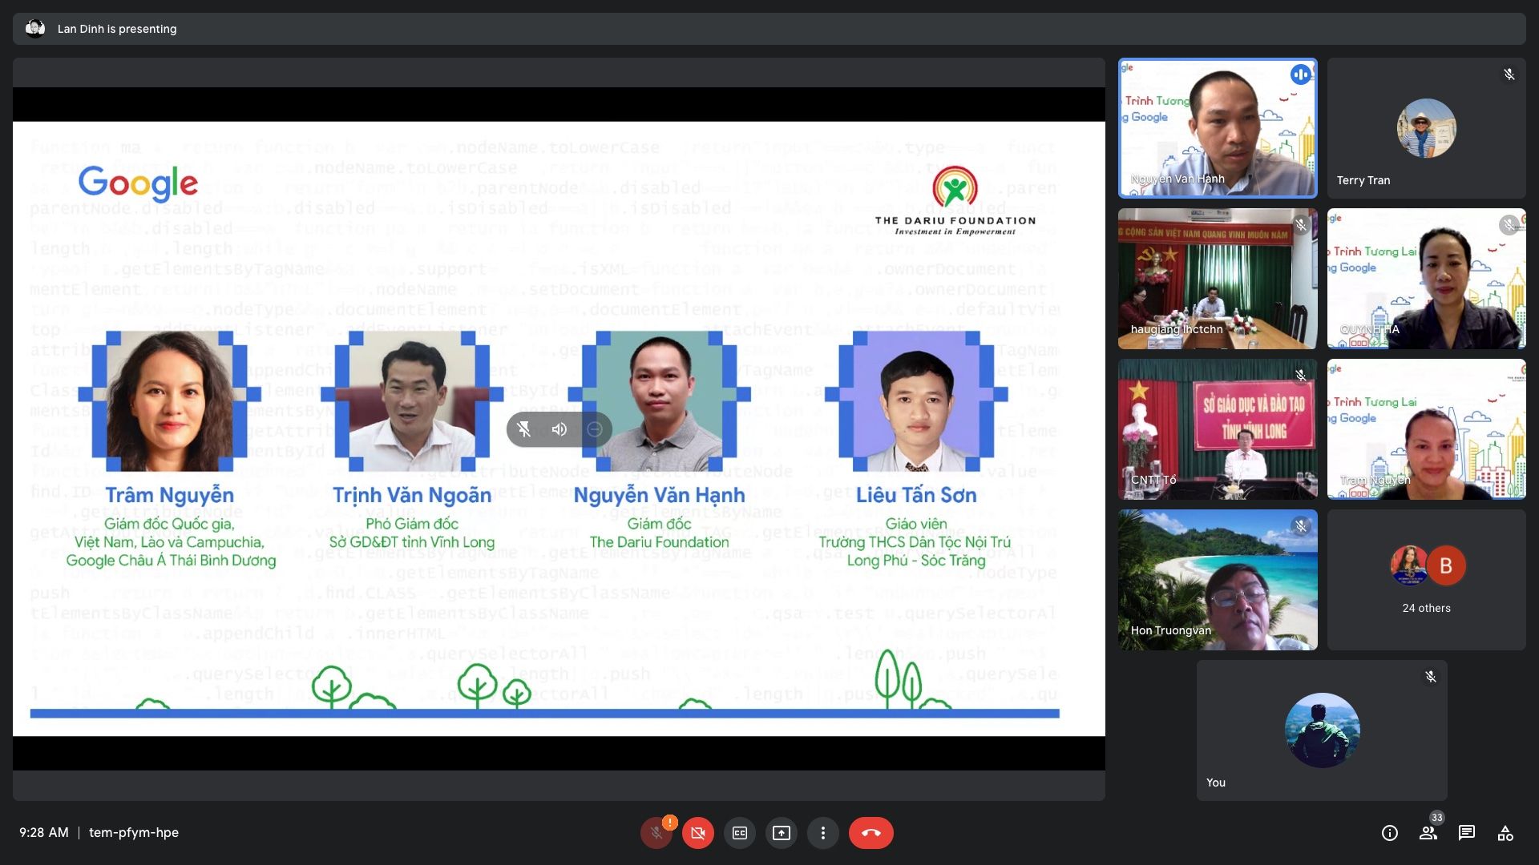The width and height of the screenshot is (1539, 865).
Task: Click muted mic icon on You tile
Action: click(1431, 677)
